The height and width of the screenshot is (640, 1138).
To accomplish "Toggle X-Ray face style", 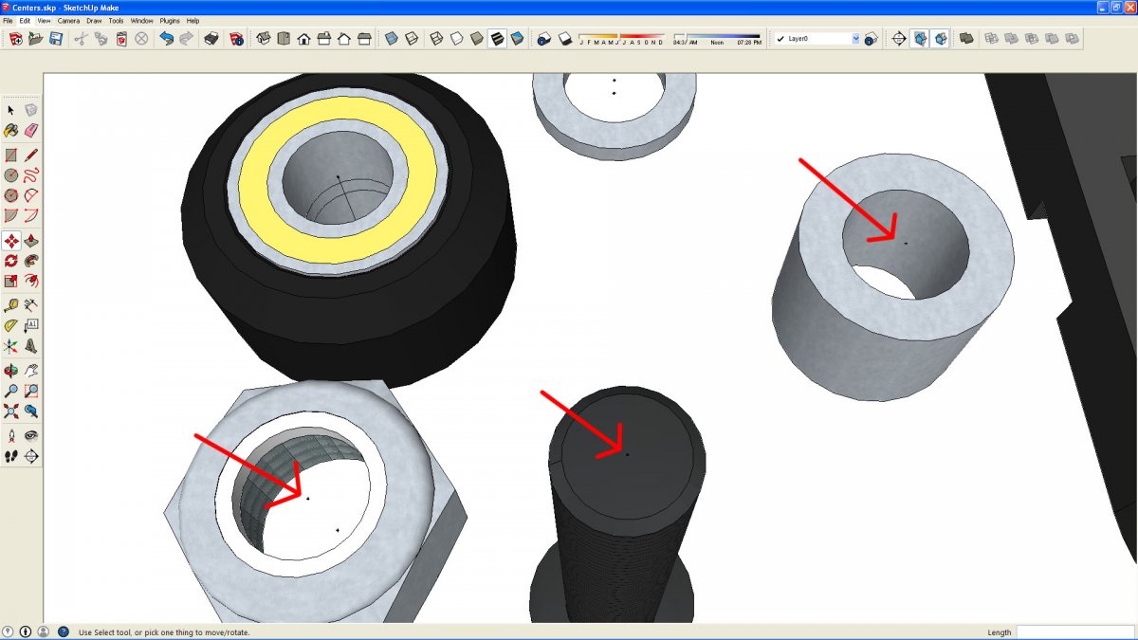I will coord(391,39).
